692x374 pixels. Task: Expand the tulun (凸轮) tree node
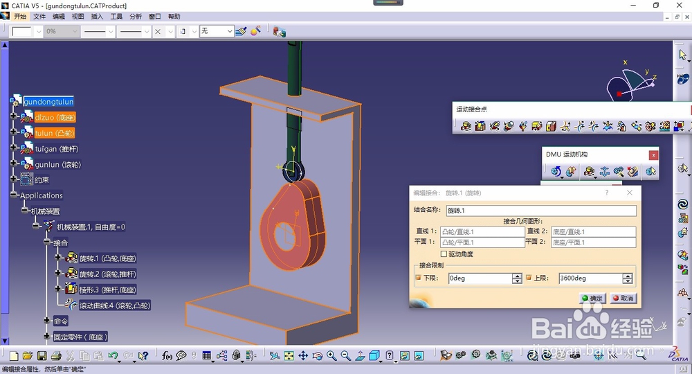pos(13,132)
